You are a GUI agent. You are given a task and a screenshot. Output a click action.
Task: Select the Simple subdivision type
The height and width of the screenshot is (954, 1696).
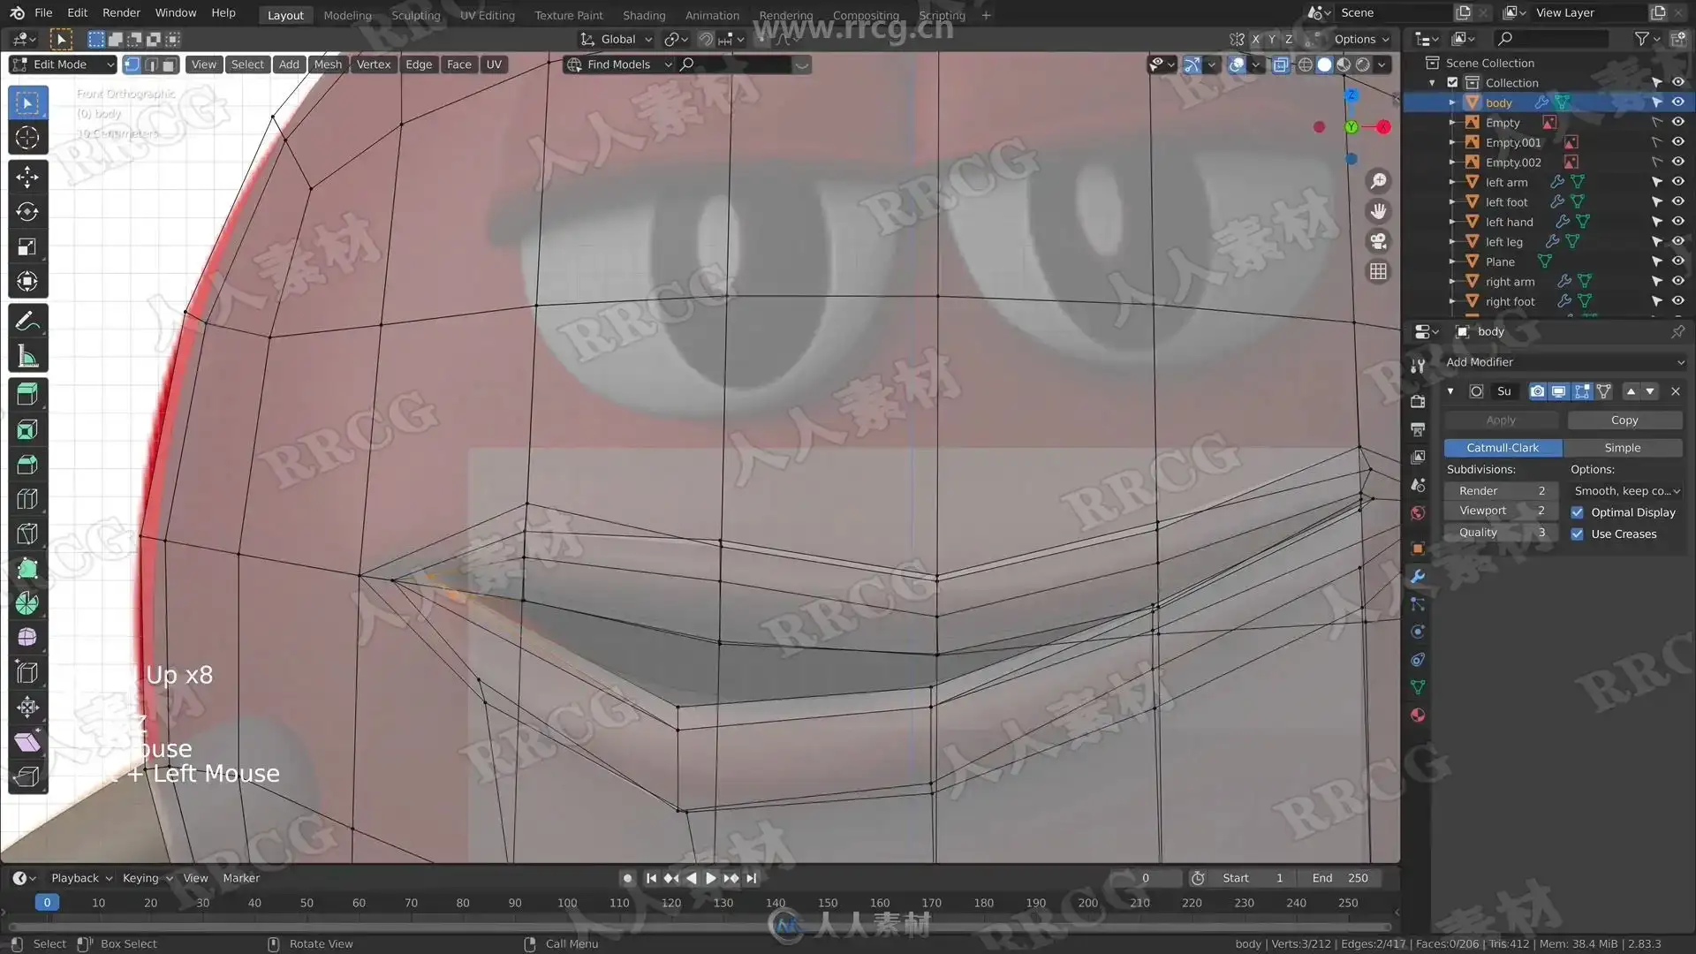tap(1622, 448)
